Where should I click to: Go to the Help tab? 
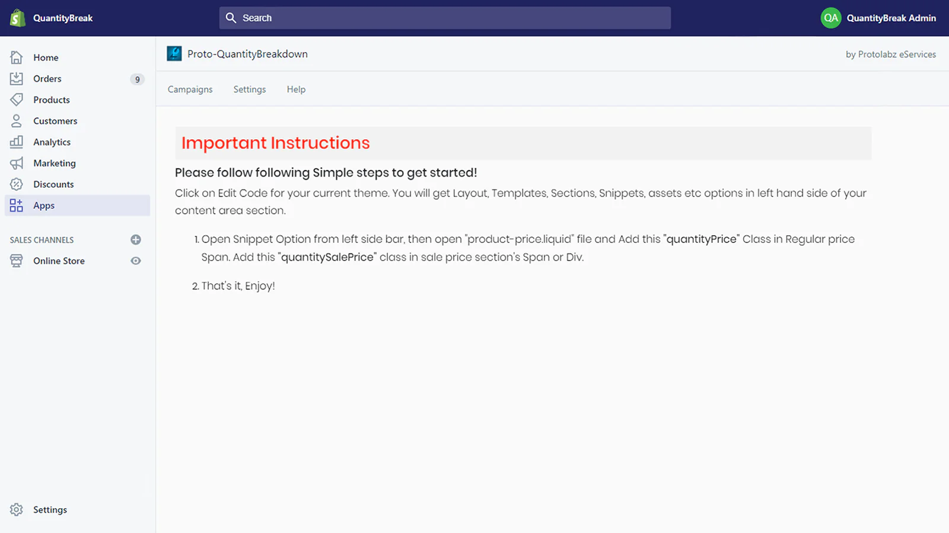pos(296,89)
